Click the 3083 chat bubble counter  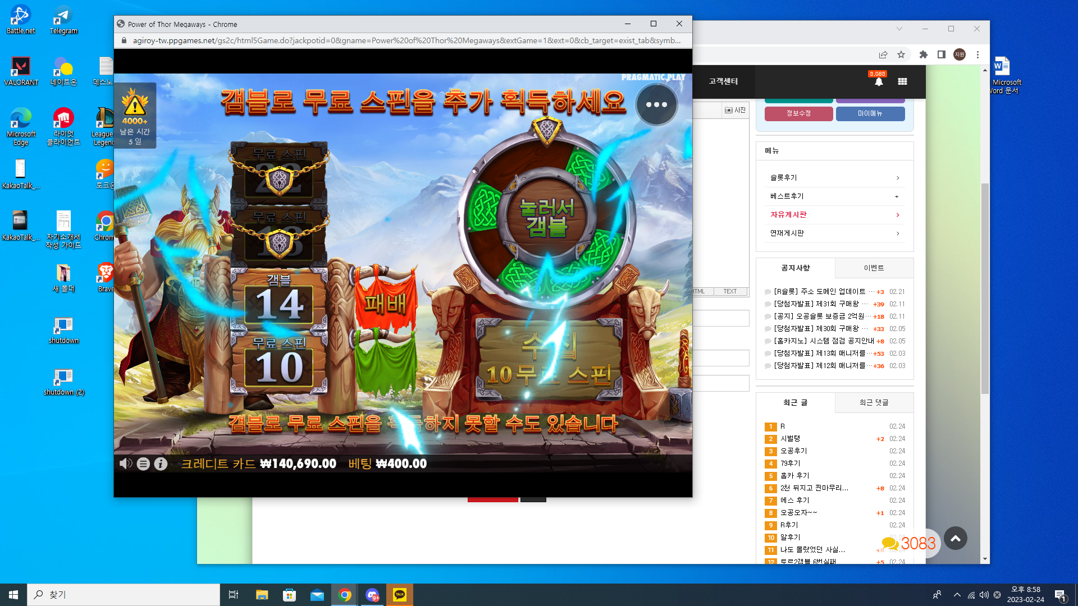tap(909, 543)
